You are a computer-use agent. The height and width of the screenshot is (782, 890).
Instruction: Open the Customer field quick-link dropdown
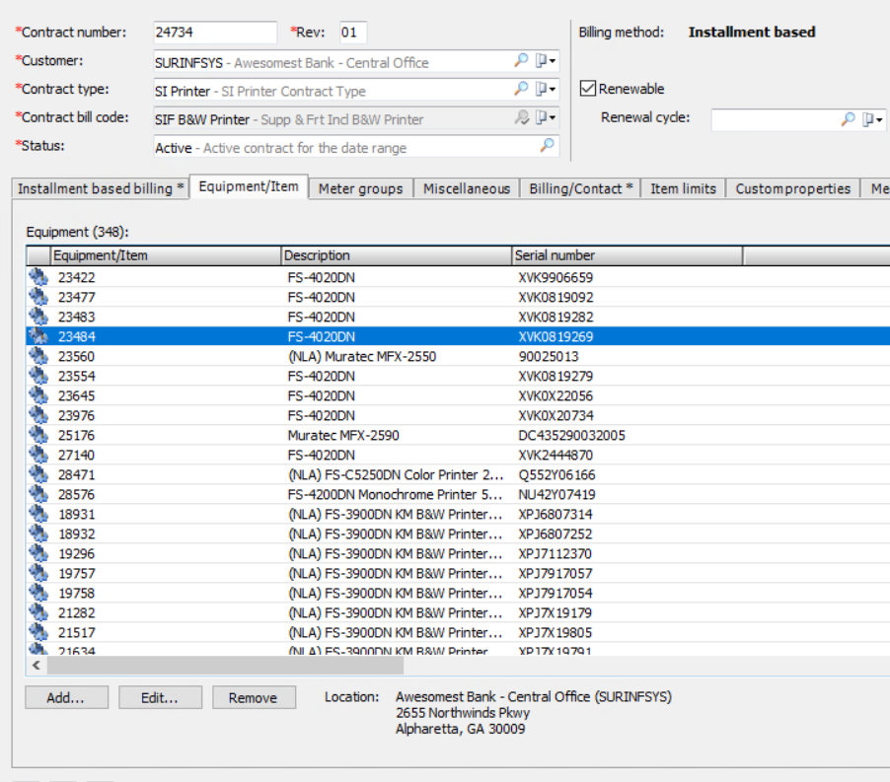pos(546,60)
